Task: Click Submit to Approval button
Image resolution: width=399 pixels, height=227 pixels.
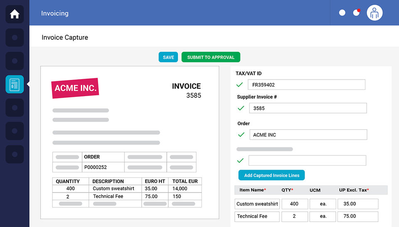Action: [211, 57]
